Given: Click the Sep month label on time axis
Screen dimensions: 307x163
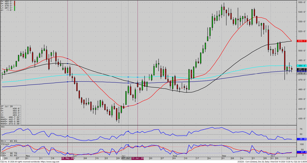Looking at the screenshot, I should click(224, 156).
